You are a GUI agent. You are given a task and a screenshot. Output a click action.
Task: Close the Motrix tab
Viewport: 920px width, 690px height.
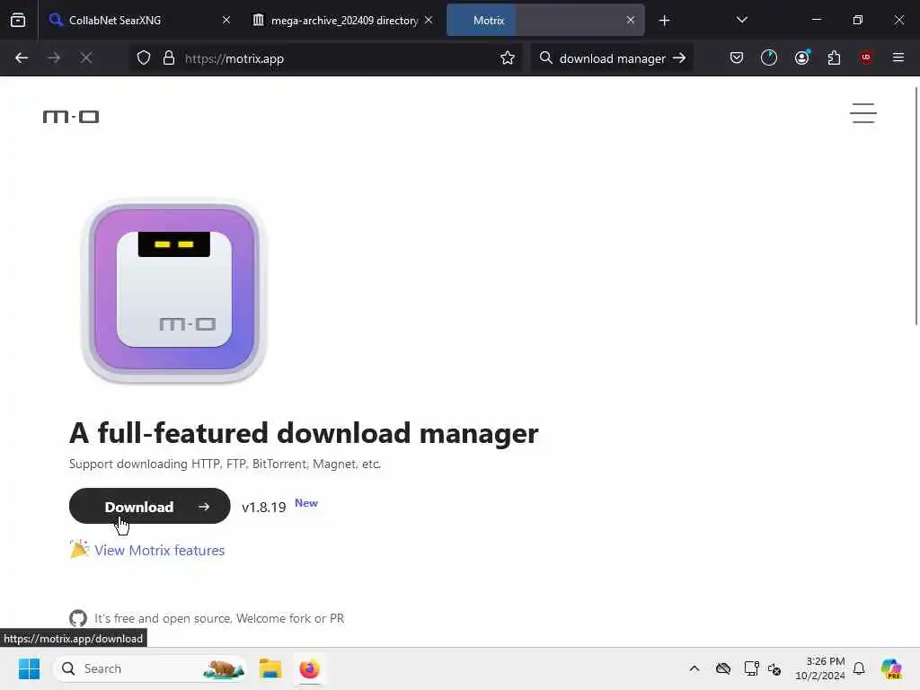631,20
